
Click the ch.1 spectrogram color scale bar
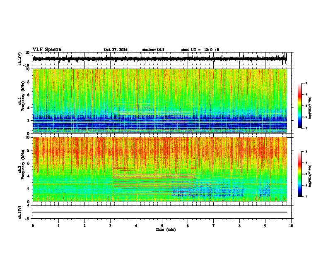tap(300, 106)
